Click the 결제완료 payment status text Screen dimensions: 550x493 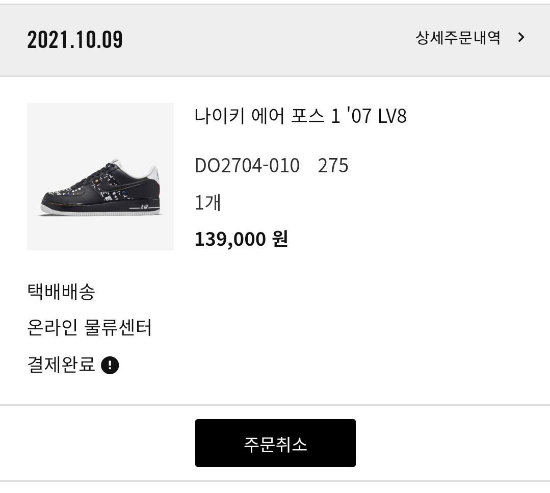61,365
